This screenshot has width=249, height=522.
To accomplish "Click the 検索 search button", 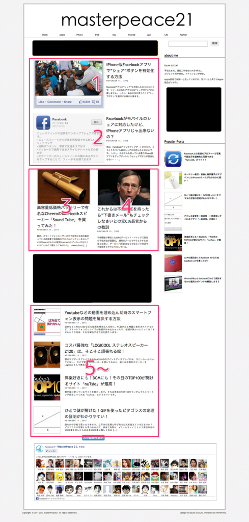I will (215, 43).
